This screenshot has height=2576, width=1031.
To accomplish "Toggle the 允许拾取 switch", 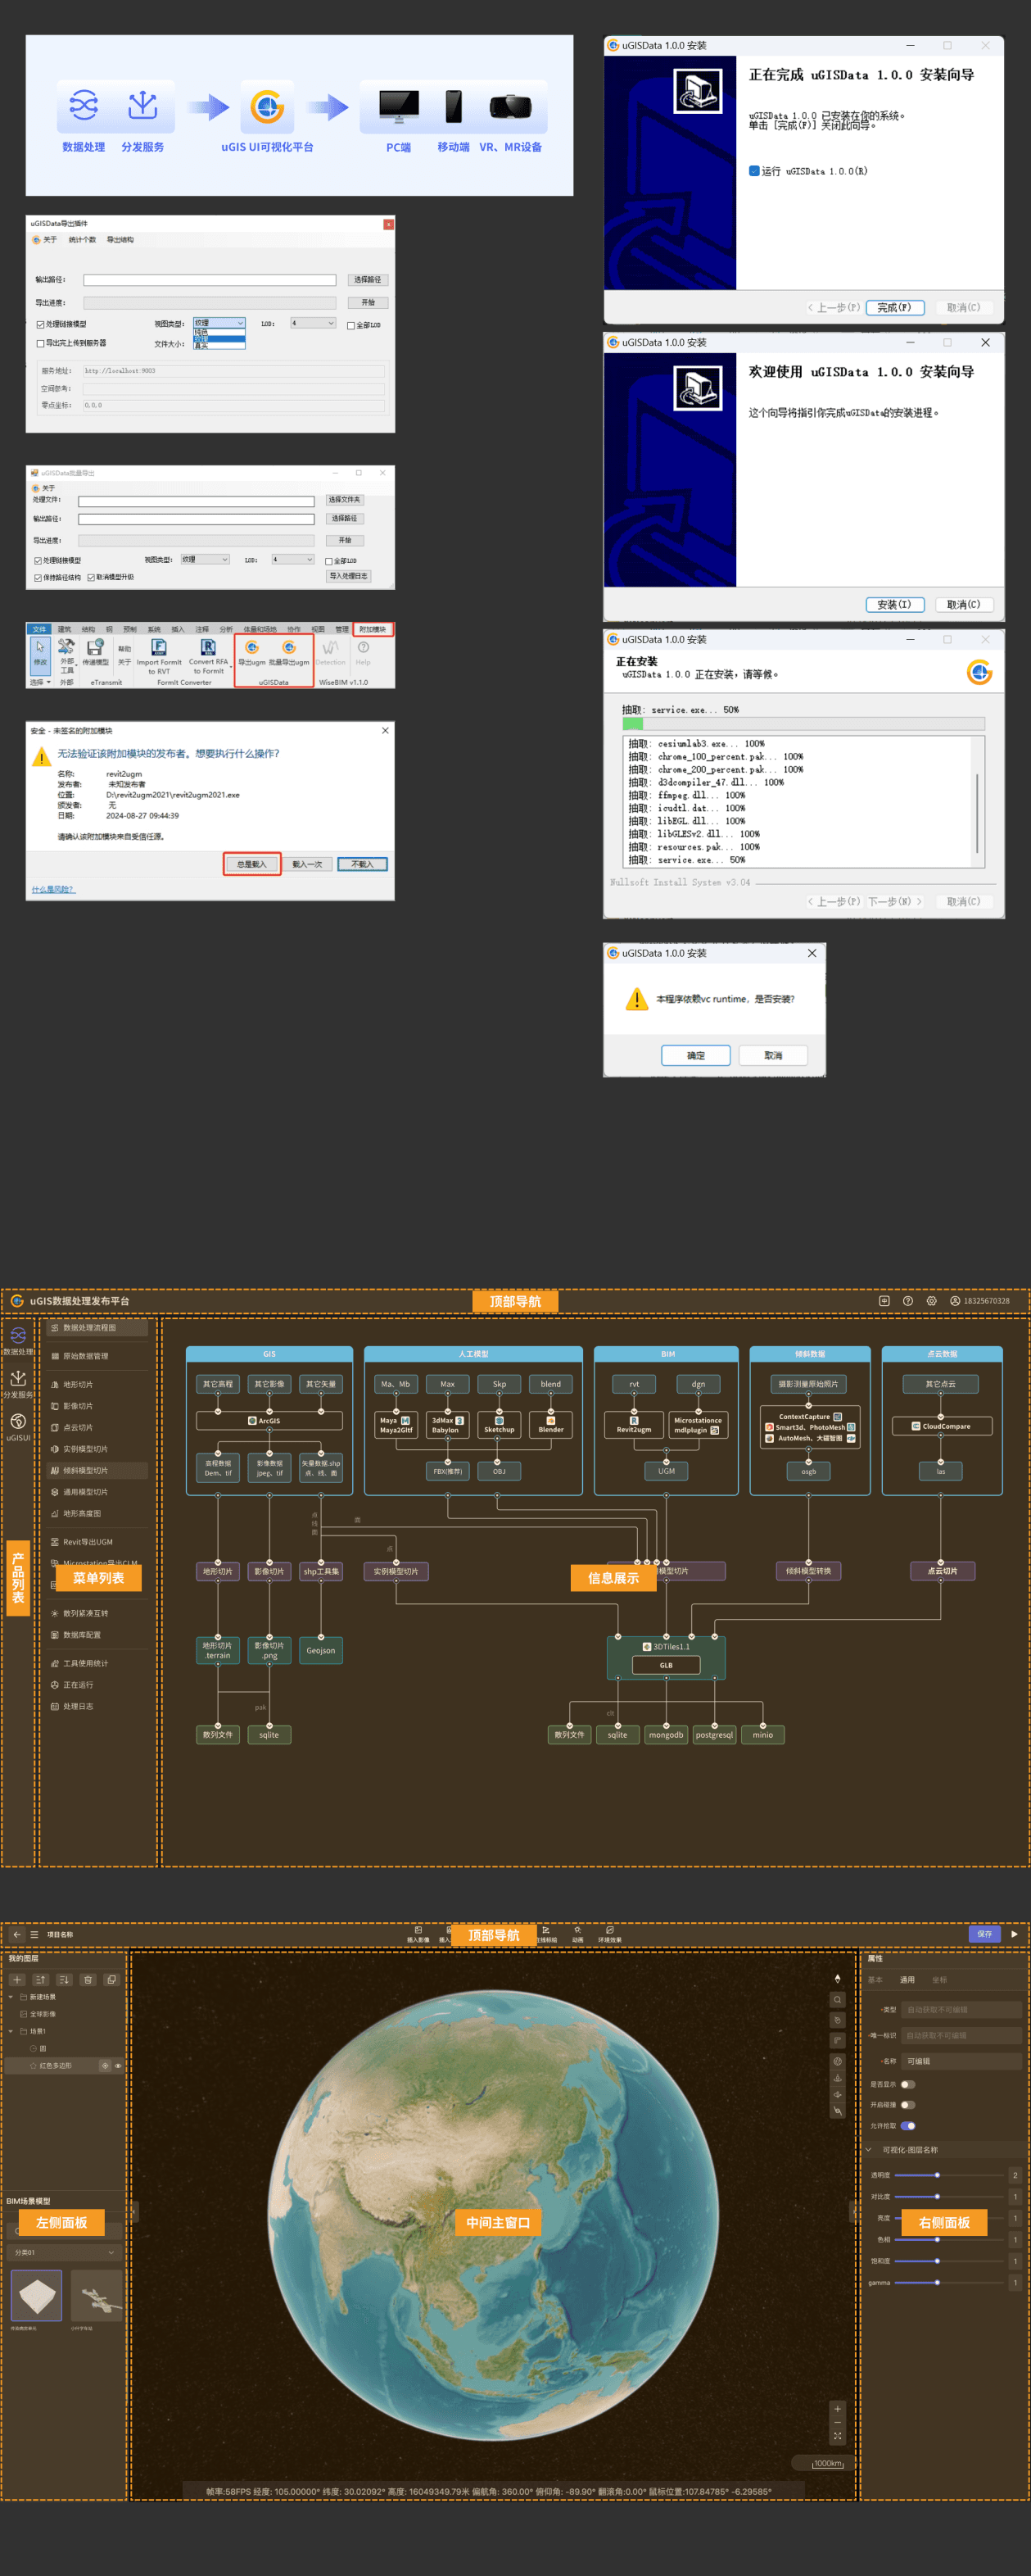I will (907, 2126).
